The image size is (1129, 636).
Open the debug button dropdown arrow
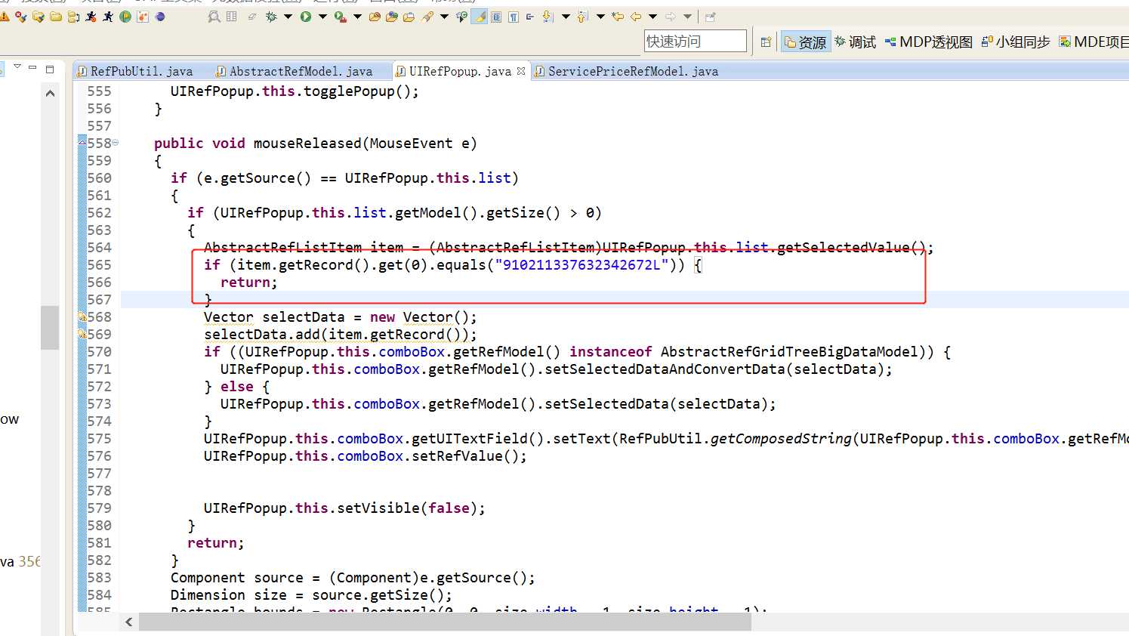click(288, 17)
